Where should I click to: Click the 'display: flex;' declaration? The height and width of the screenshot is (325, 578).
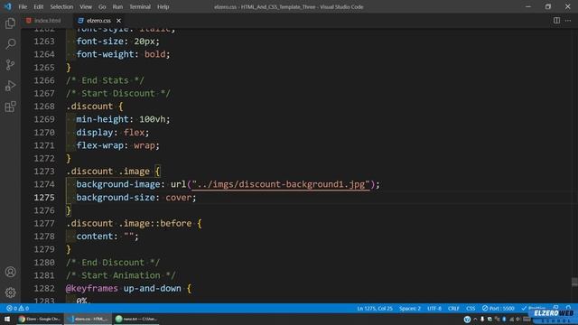pos(112,133)
